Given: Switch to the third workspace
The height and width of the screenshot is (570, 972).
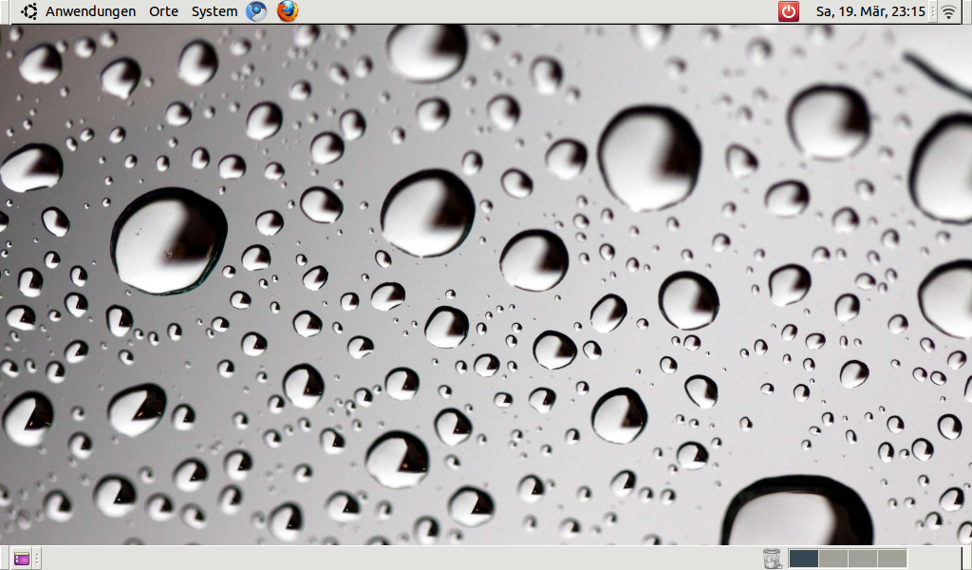Looking at the screenshot, I should 862,559.
